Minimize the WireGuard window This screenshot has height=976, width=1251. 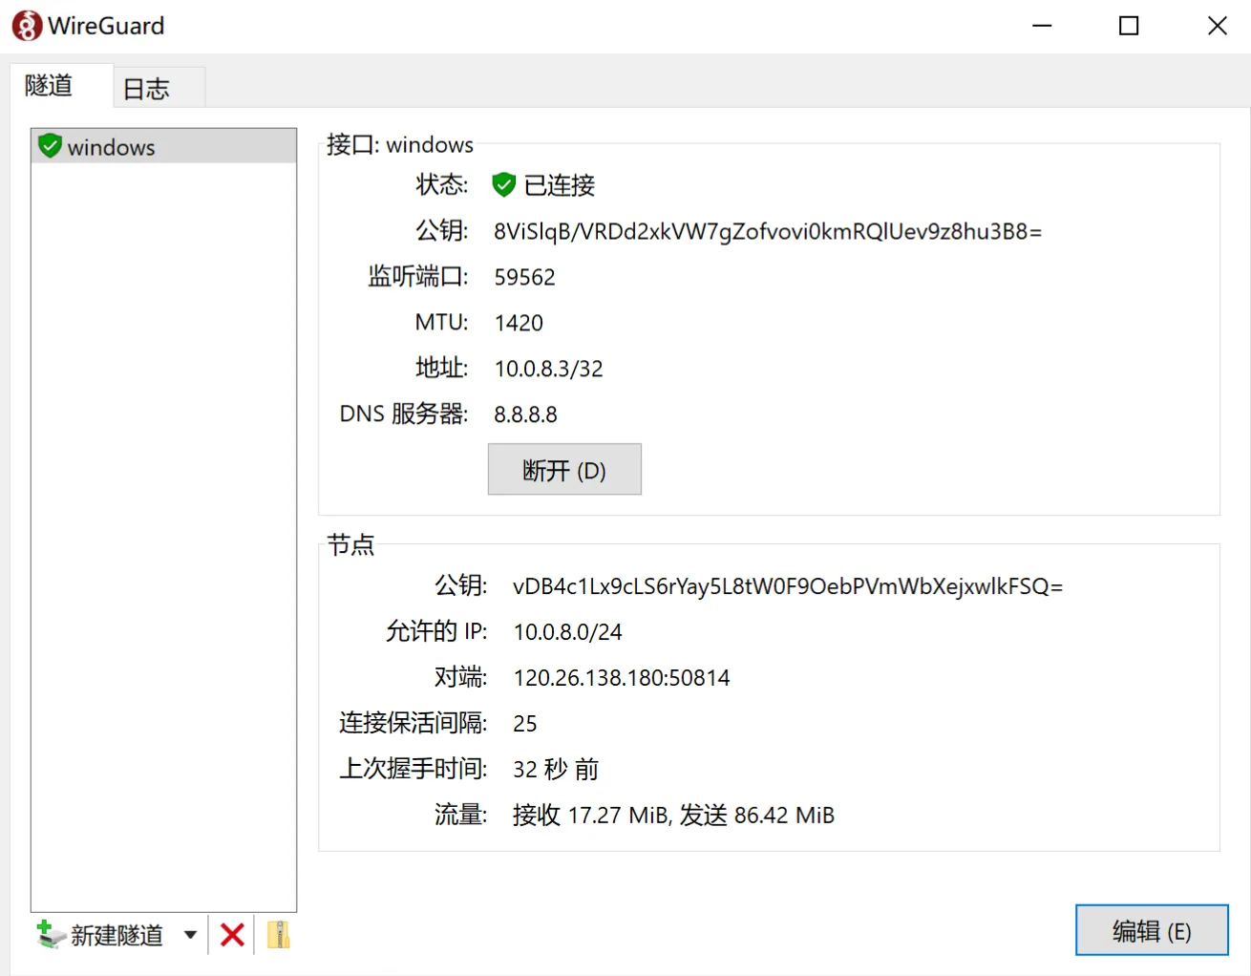pos(1042,26)
